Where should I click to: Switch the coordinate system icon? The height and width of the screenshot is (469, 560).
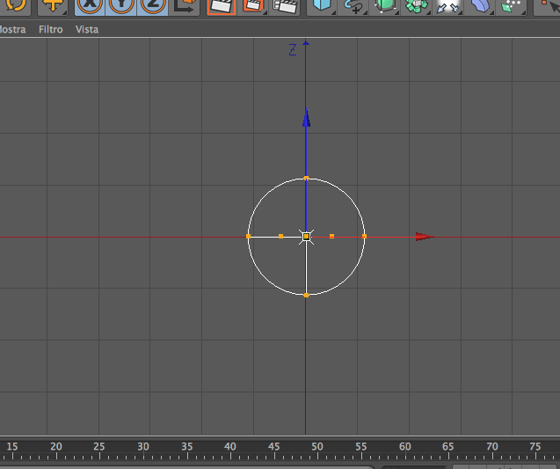tap(185, 5)
